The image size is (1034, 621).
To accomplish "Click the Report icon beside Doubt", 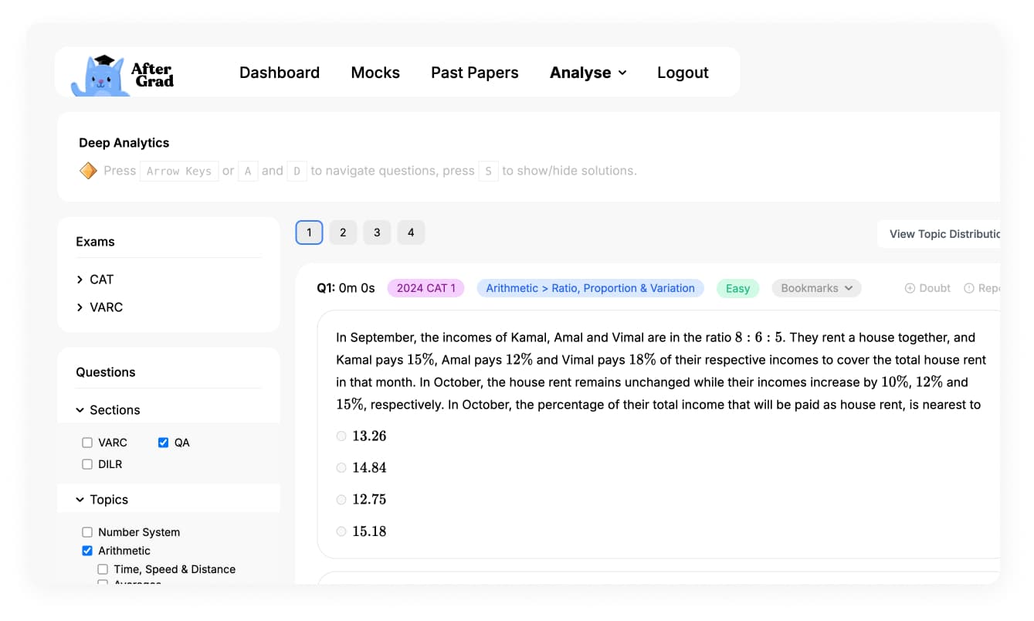I will click(x=969, y=288).
